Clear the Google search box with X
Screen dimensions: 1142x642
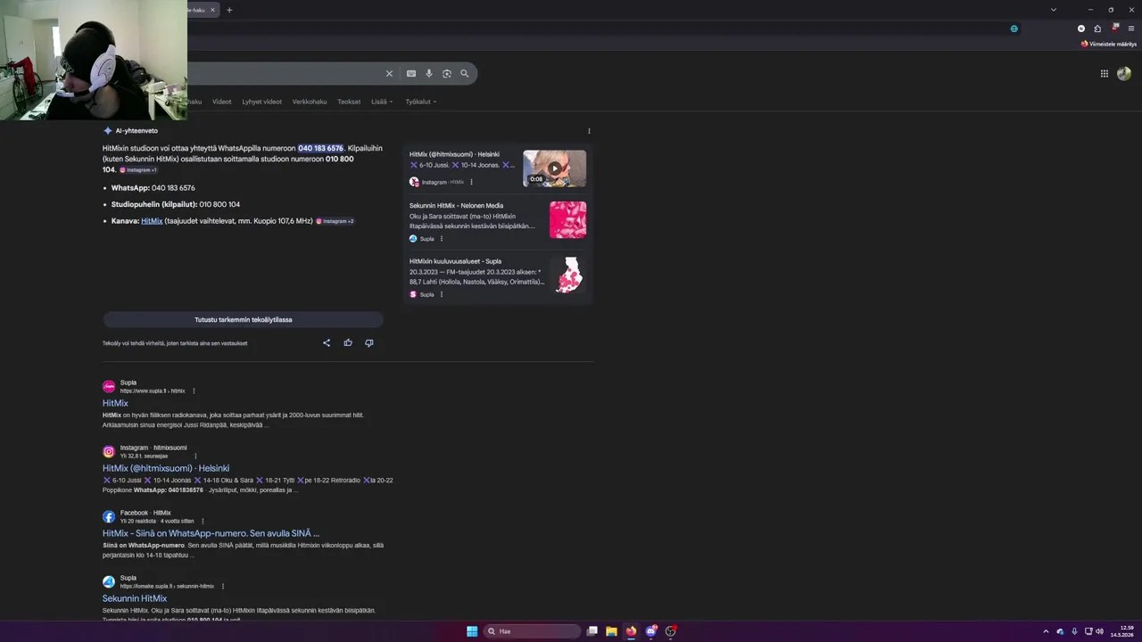pos(389,73)
